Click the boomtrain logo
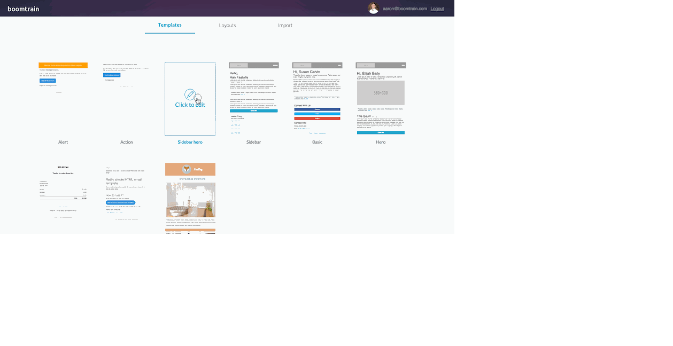Screen dimensions: 673x346 click(x=23, y=9)
